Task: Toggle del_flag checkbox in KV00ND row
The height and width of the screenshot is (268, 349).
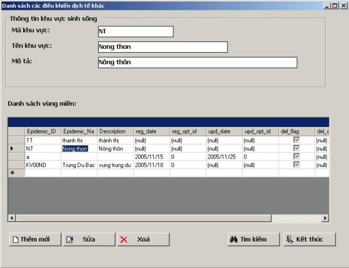Action: click(x=296, y=165)
